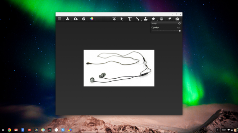Click the clock time in system tray
The width and height of the screenshot is (238, 133).
[224, 130]
